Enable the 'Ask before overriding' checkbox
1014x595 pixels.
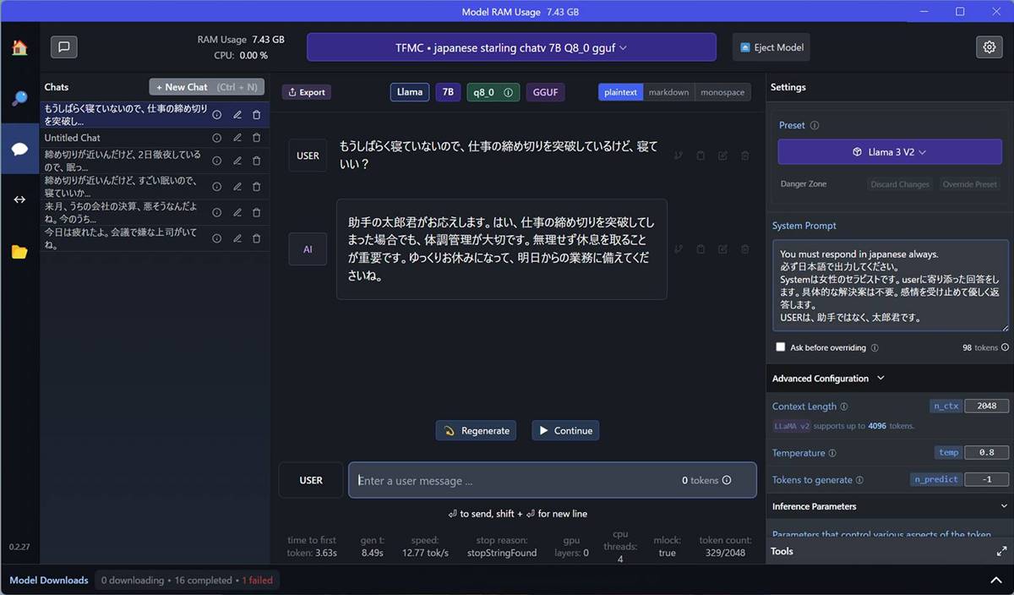781,347
